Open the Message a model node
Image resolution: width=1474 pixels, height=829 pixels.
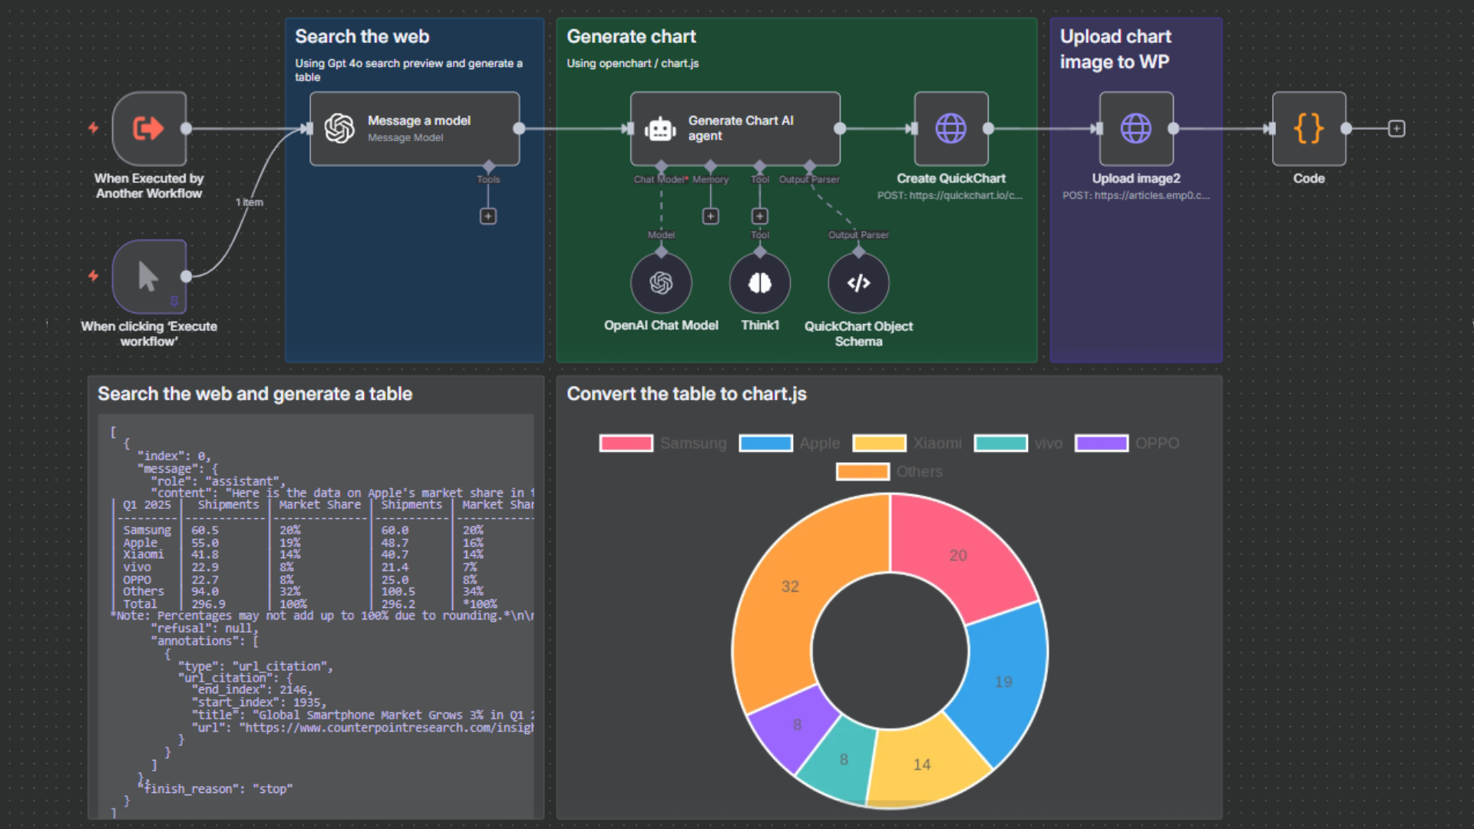(415, 128)
